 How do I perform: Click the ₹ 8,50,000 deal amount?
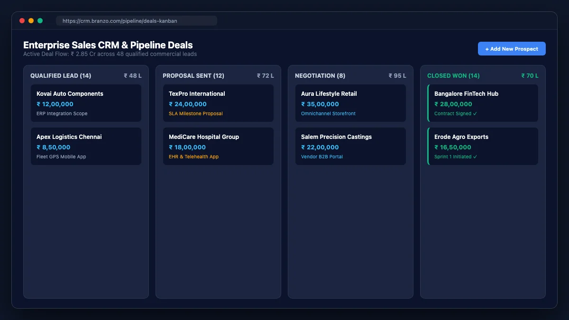click(x=54, y=147)
